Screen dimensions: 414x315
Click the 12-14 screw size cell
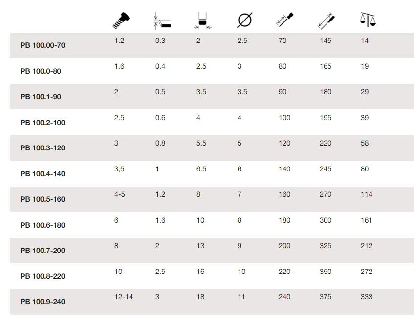[124, 297]
